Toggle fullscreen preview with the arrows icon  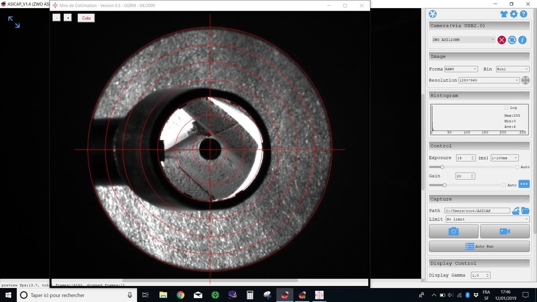[x=14, y=22]
